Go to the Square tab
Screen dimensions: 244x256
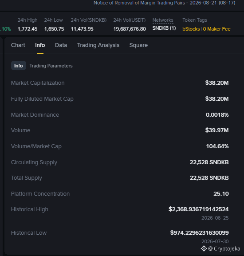tap(138, 45)
